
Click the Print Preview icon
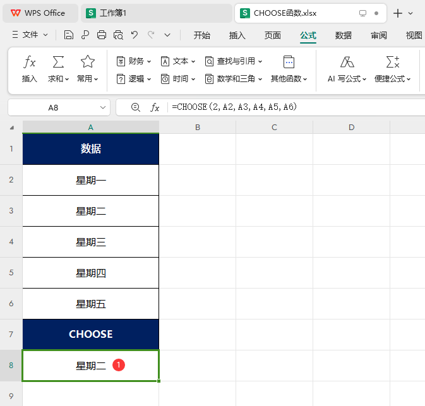tap(118, 35)
